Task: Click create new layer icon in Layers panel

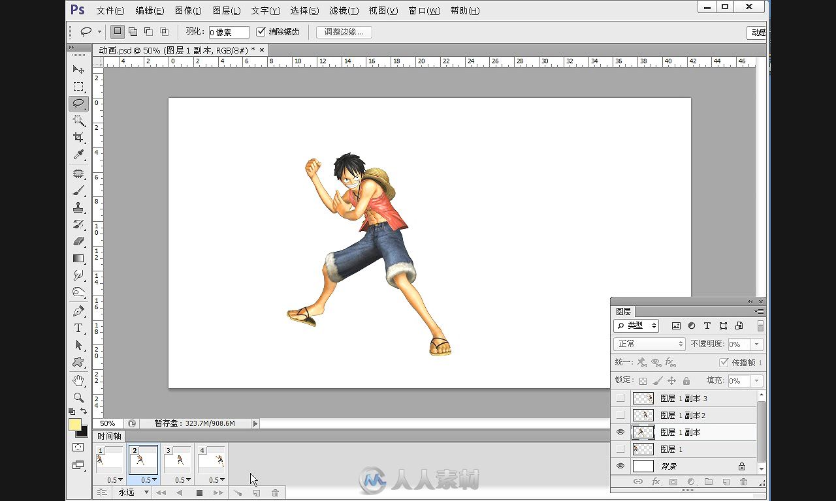Action: tap(726, 482)
